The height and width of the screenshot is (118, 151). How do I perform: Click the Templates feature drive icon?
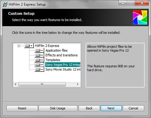point(38,60)
